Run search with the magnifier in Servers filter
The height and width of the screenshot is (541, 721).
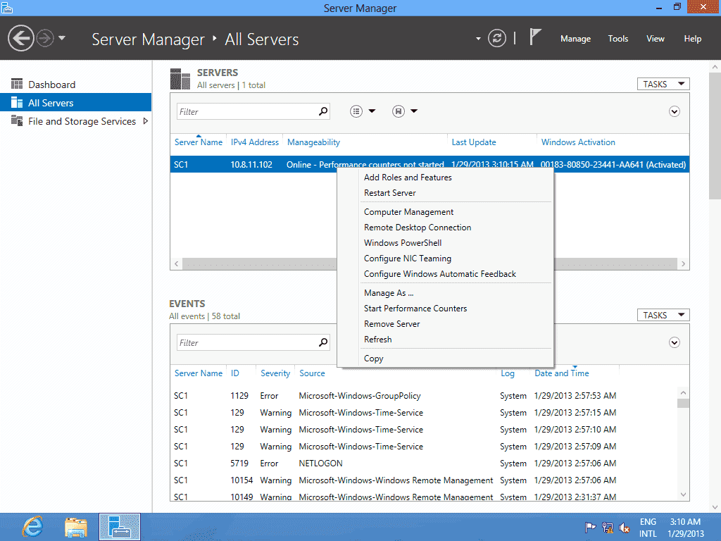tap(322, 111)
